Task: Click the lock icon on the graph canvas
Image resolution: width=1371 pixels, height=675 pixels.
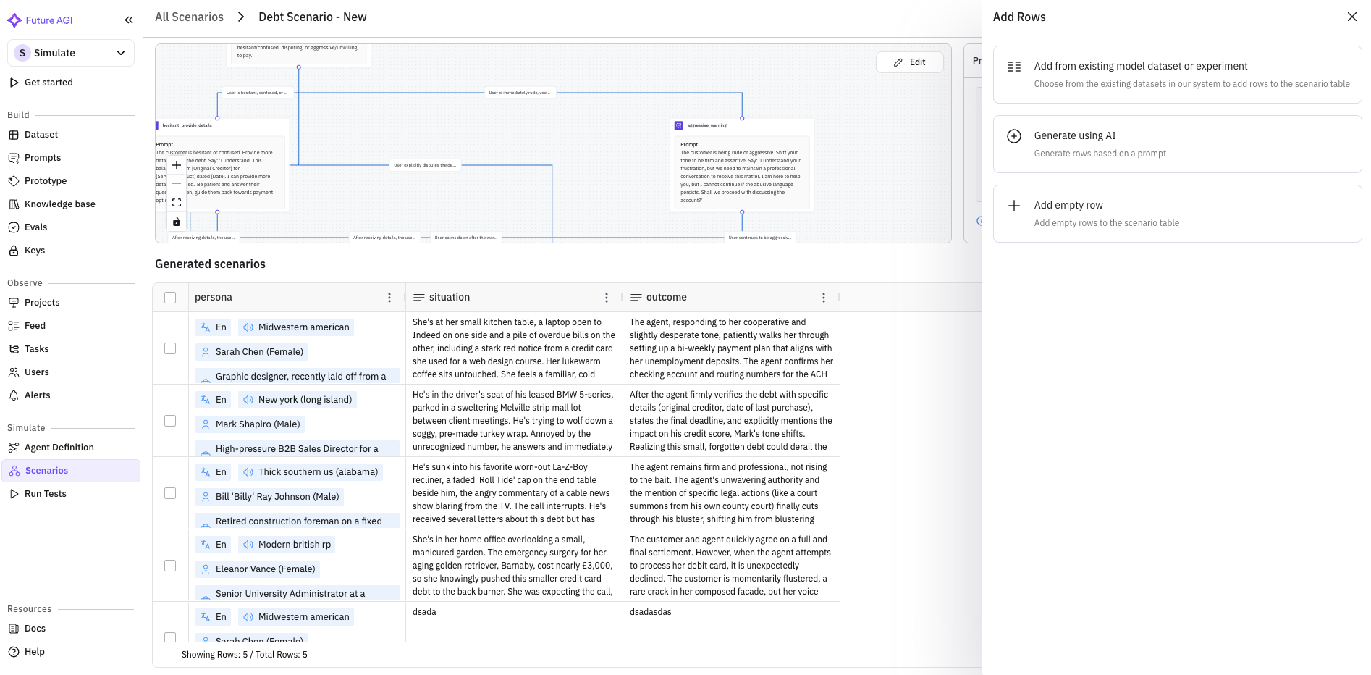Action: [x=177, y=222]
